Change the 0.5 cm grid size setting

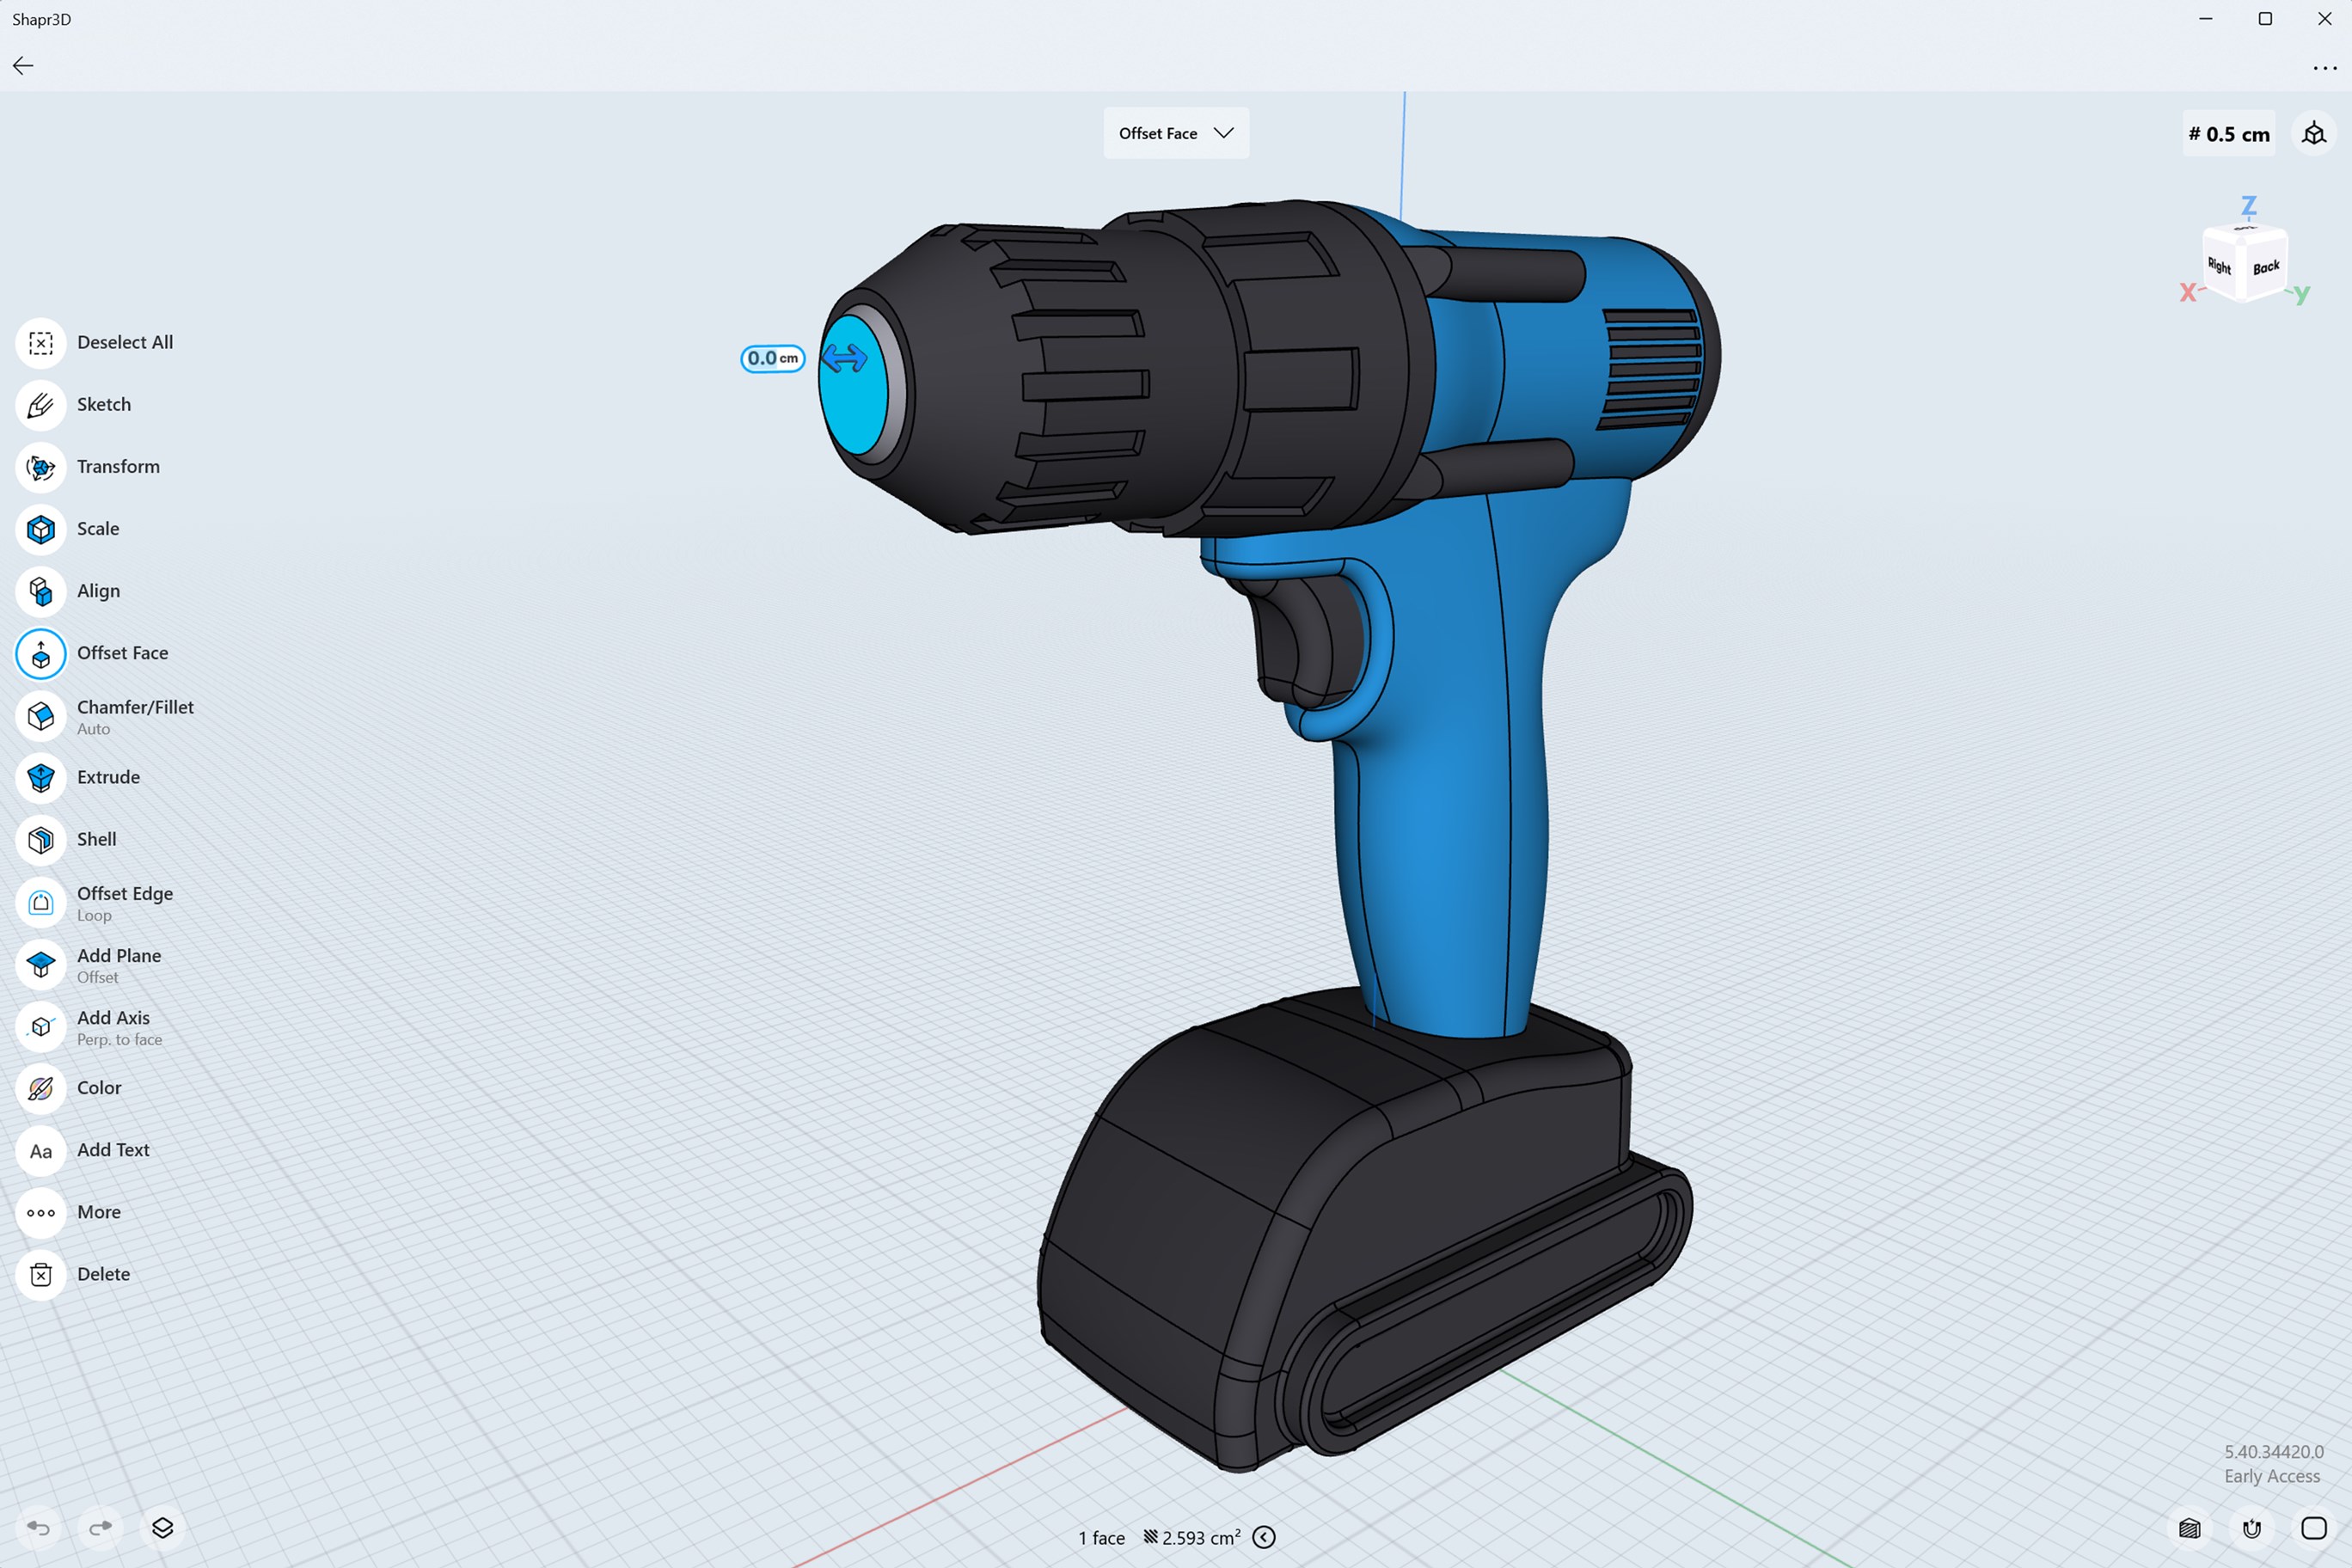2229,134
